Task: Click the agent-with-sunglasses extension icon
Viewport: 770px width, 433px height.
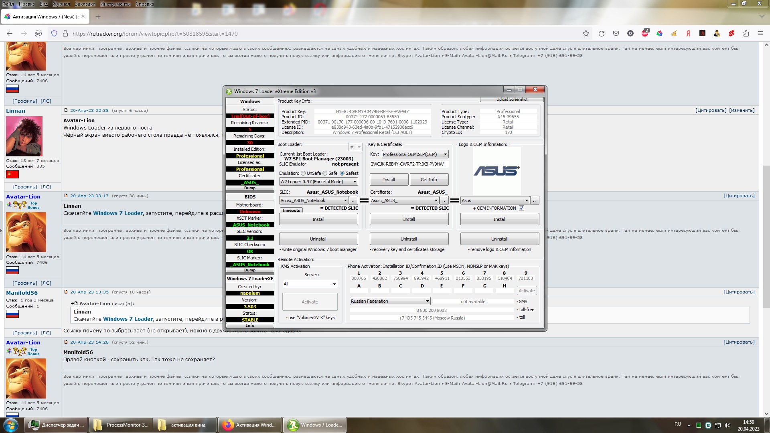Action: [x=717, y=34]
